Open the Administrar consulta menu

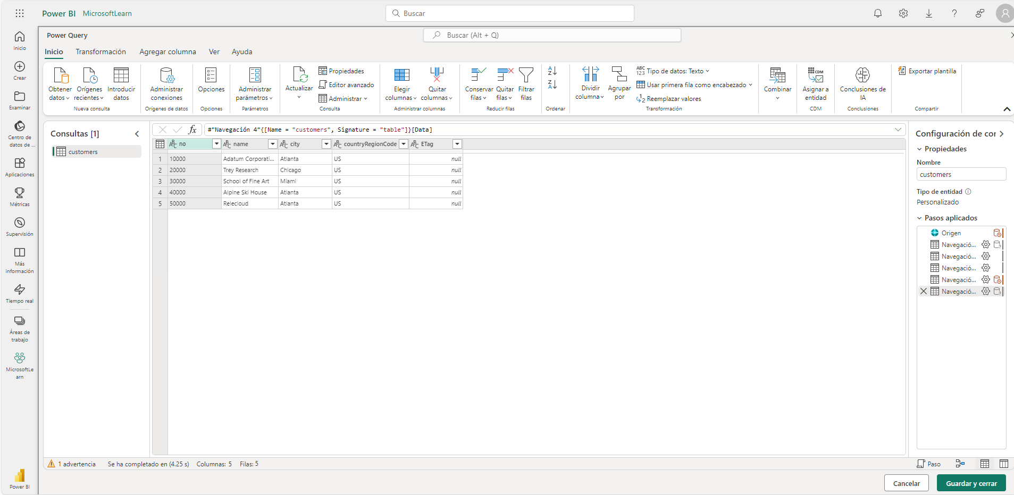tap(343, 99)
